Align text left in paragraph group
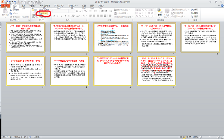Viewport: 224px width, 139px height. (x=90, y=16)
